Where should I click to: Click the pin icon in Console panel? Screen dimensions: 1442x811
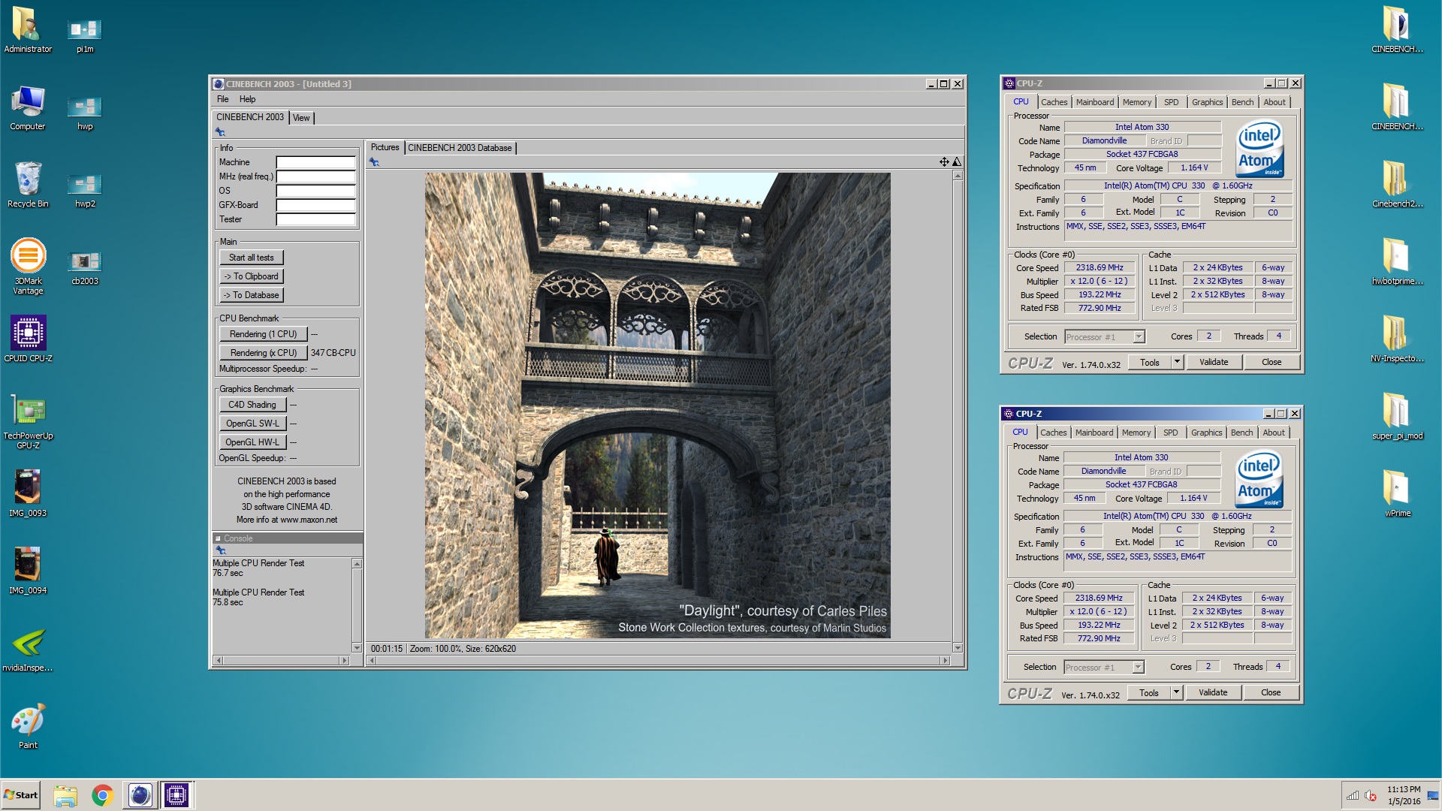point(221,550)
